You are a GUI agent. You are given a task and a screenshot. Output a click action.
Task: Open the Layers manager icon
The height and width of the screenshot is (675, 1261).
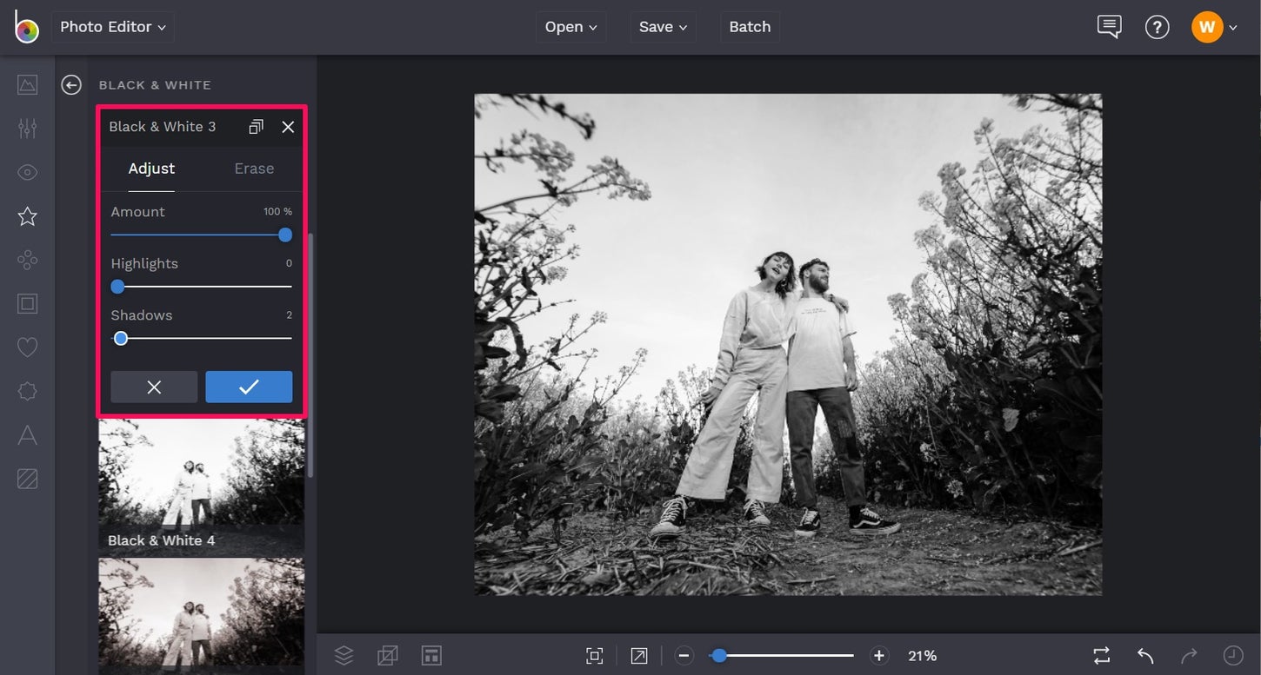(x=343, y=655)
